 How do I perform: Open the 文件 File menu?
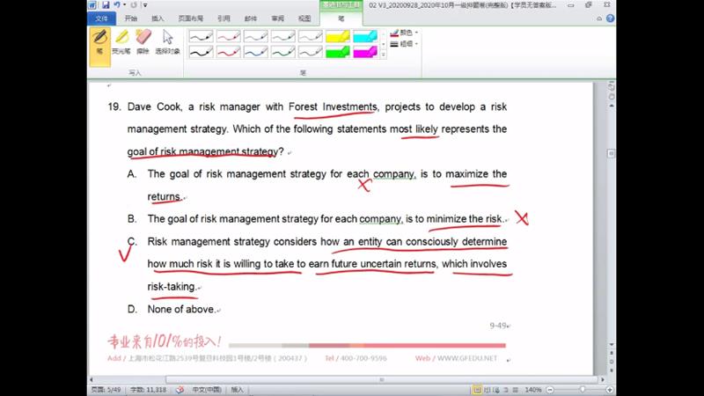click(x=102, y=18)
